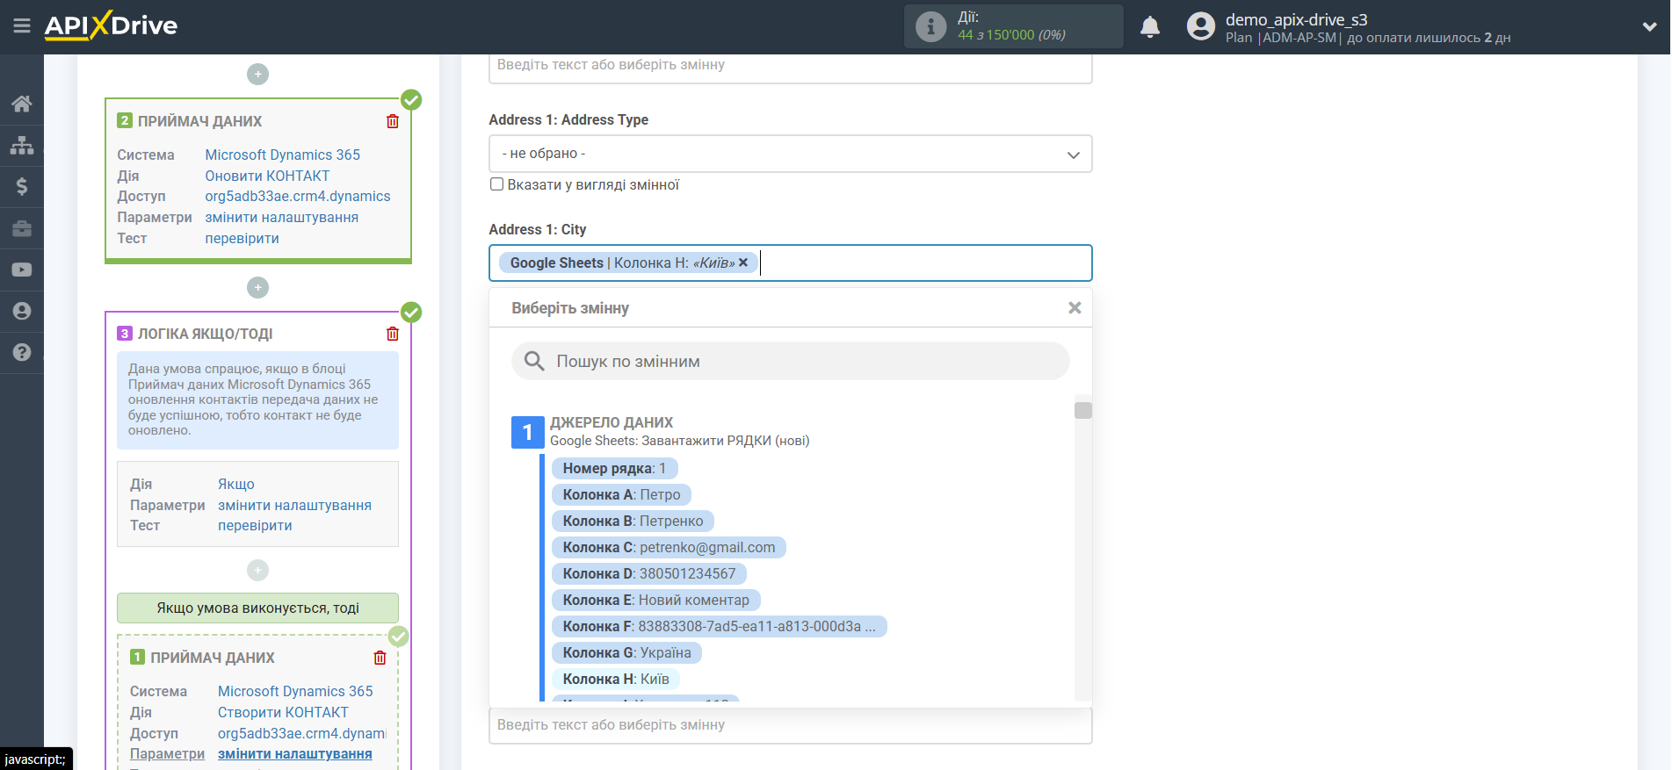The width and height of the screenshot is (1672, 770).
Task: Expand the account menu chevron
Action: point(1649,26)
